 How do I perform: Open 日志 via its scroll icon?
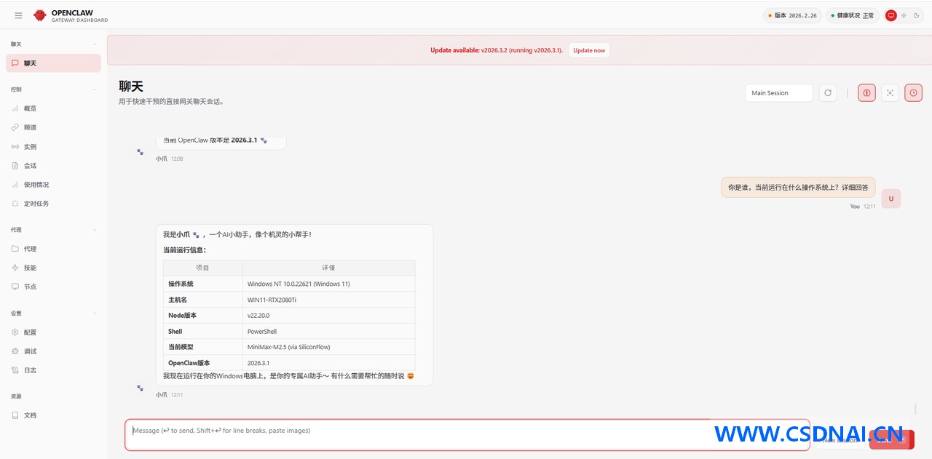pos(15,370)
